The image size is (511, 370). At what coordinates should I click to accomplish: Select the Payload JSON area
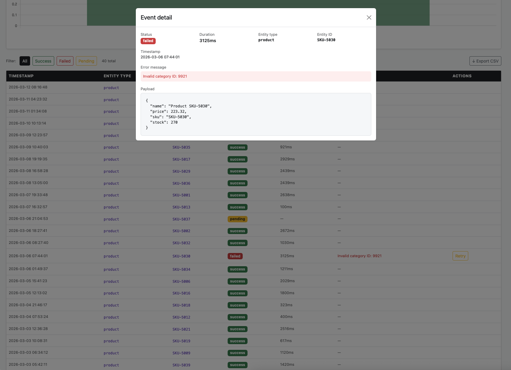point(256,114)
